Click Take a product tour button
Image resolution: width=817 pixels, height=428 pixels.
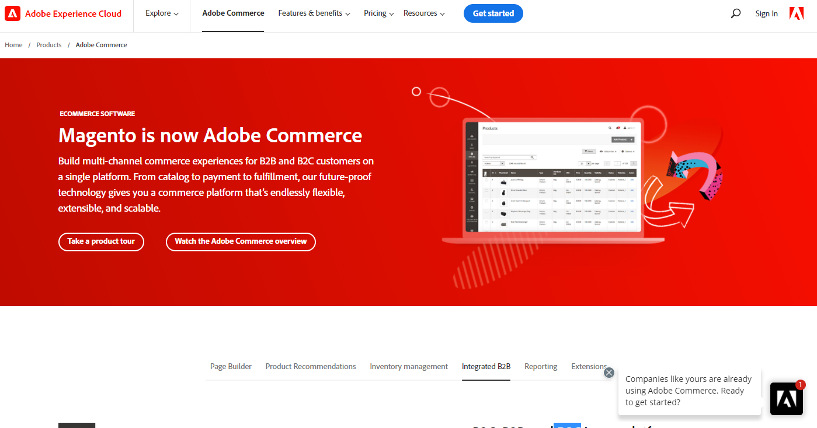coord(101,241)
